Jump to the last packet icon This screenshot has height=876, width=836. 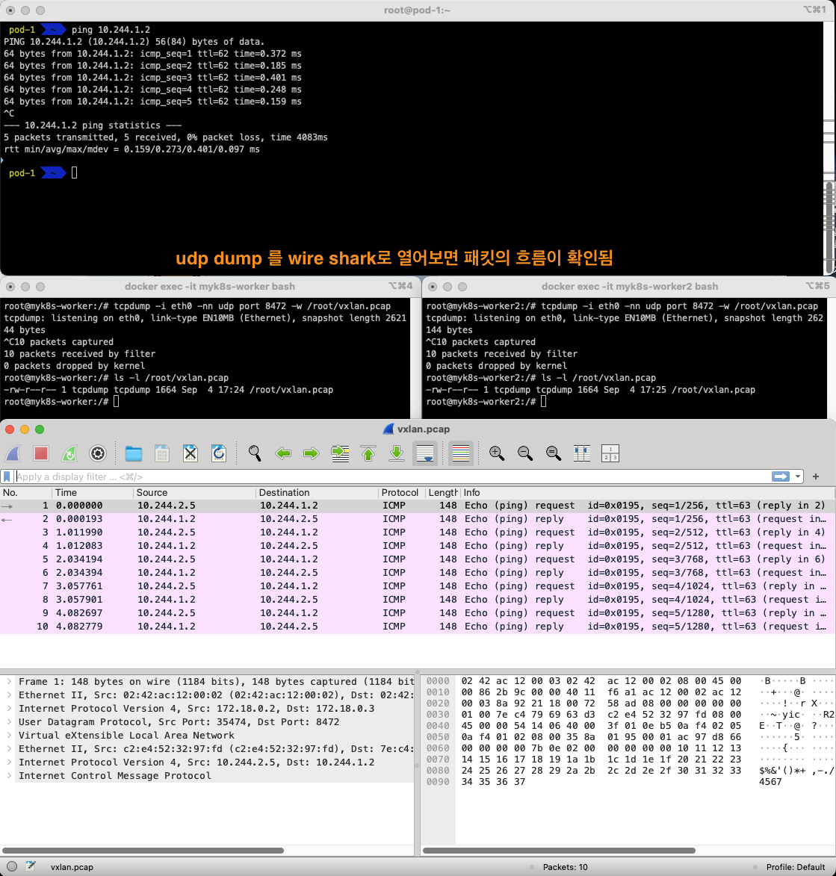tap(397, 453)
